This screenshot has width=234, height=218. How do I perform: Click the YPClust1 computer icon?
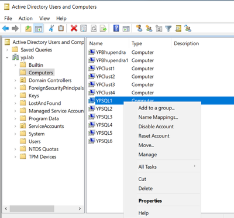pyautogui.click(x=92, y=69)
